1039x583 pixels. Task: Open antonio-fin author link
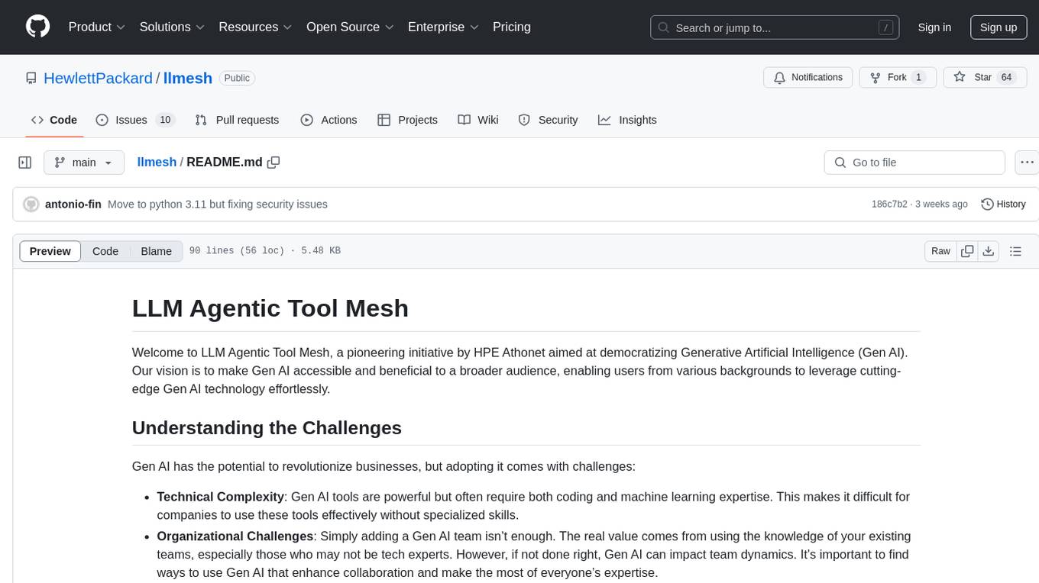(73, 205)
